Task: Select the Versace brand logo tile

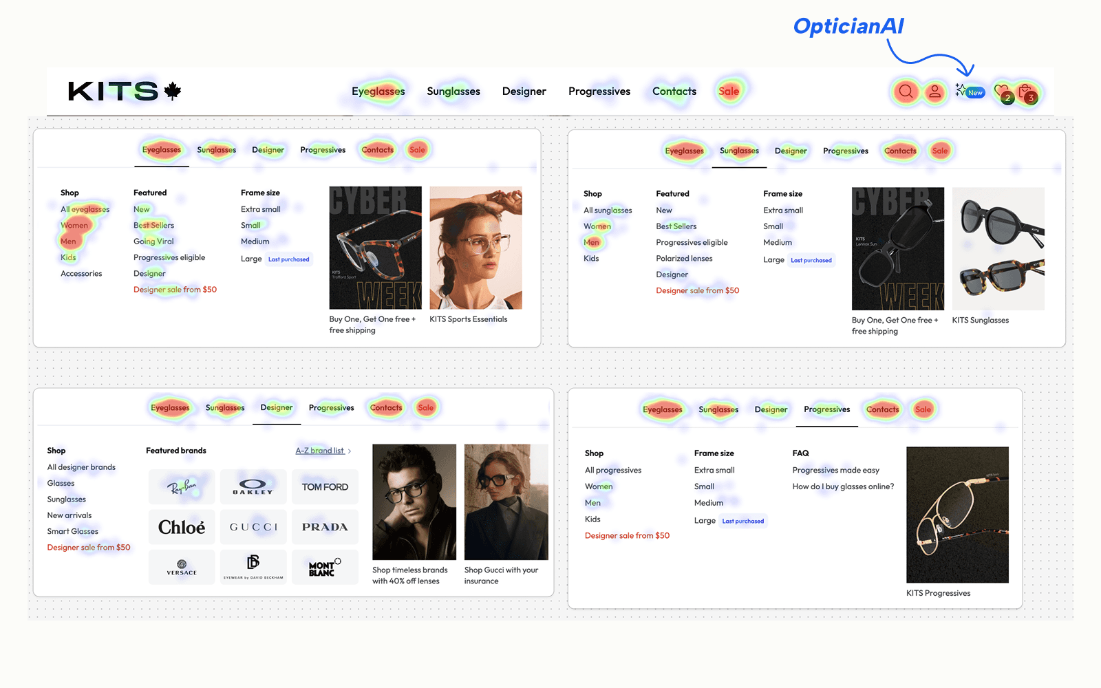Action: [x=182, y=567]
